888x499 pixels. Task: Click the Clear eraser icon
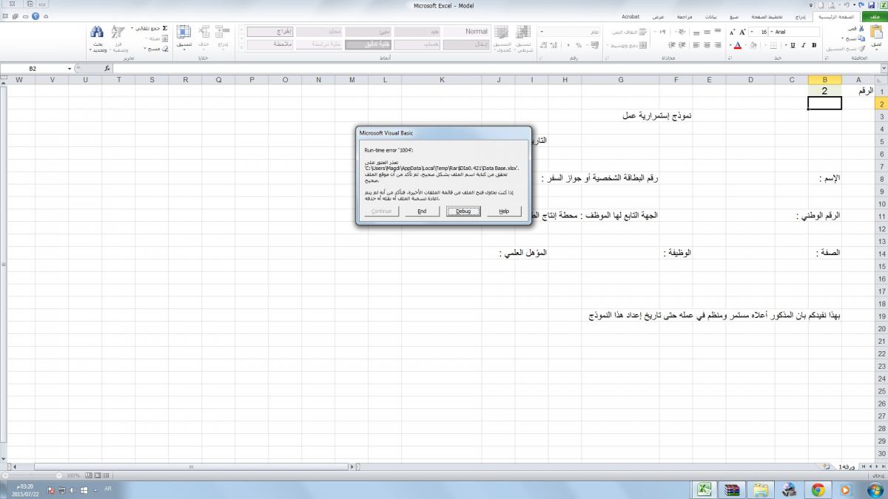coord(165,48)
